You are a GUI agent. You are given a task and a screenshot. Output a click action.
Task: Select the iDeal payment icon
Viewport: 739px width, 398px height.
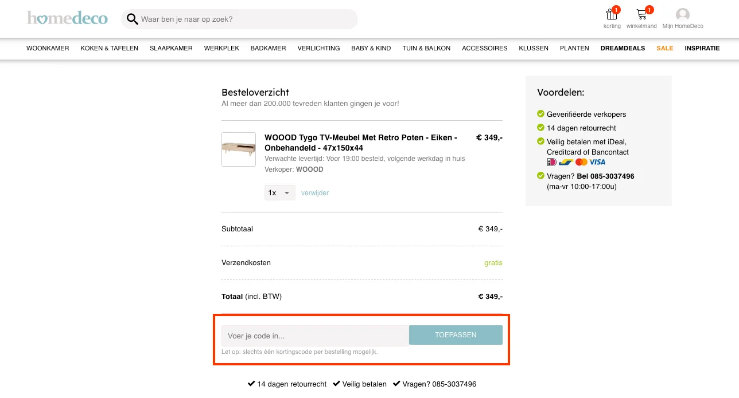point(551,162)
